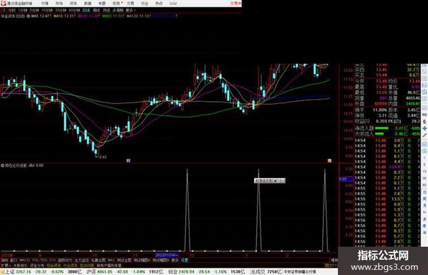Switch chart to 5分钟 period

coord(34,10)
